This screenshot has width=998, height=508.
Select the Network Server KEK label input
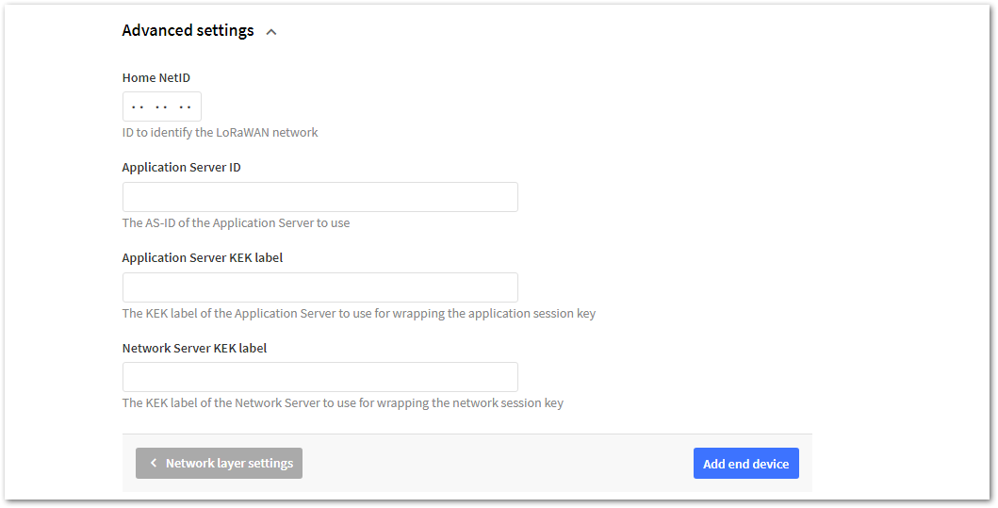point(320,377)
